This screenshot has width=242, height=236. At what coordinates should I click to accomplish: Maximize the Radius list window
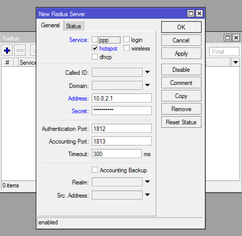click(228, 38)
